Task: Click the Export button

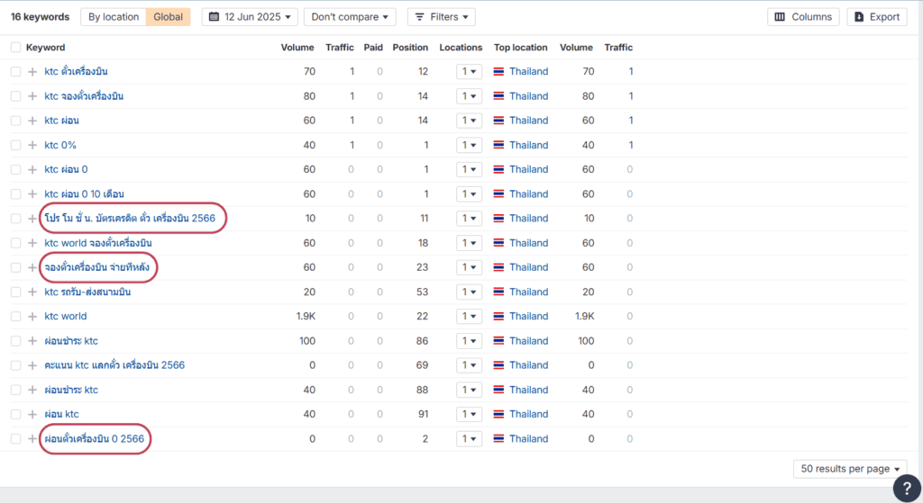Action: [x=876, y=17]
